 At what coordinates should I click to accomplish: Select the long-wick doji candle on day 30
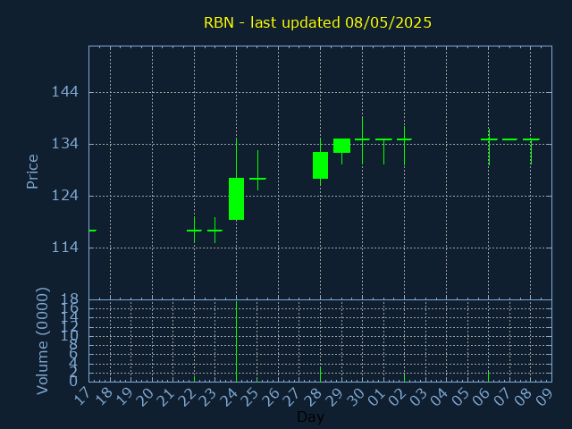click(362, 139)
